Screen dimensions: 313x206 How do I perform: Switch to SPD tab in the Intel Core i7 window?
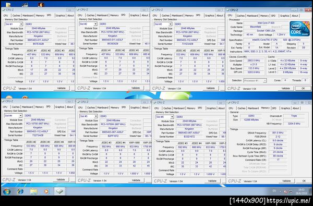(x=273, y=16)
